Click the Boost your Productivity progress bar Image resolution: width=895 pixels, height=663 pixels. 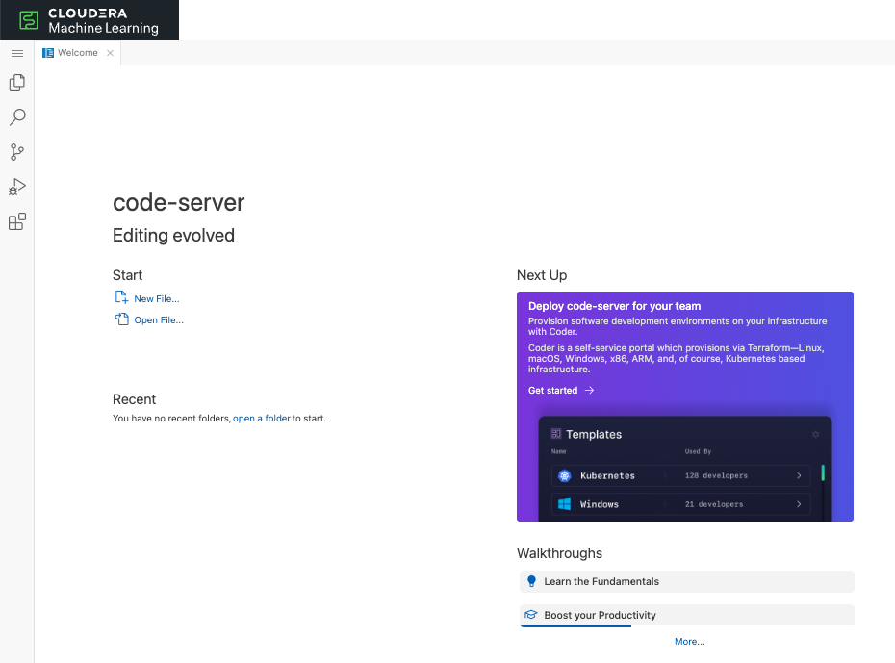pos(575,625)
